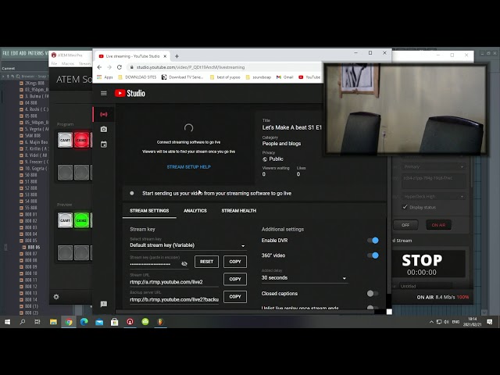Viewport: 500px width, 375px height.
Task: Select CAM1 in ATEM Program row
Action: [65, 140]
